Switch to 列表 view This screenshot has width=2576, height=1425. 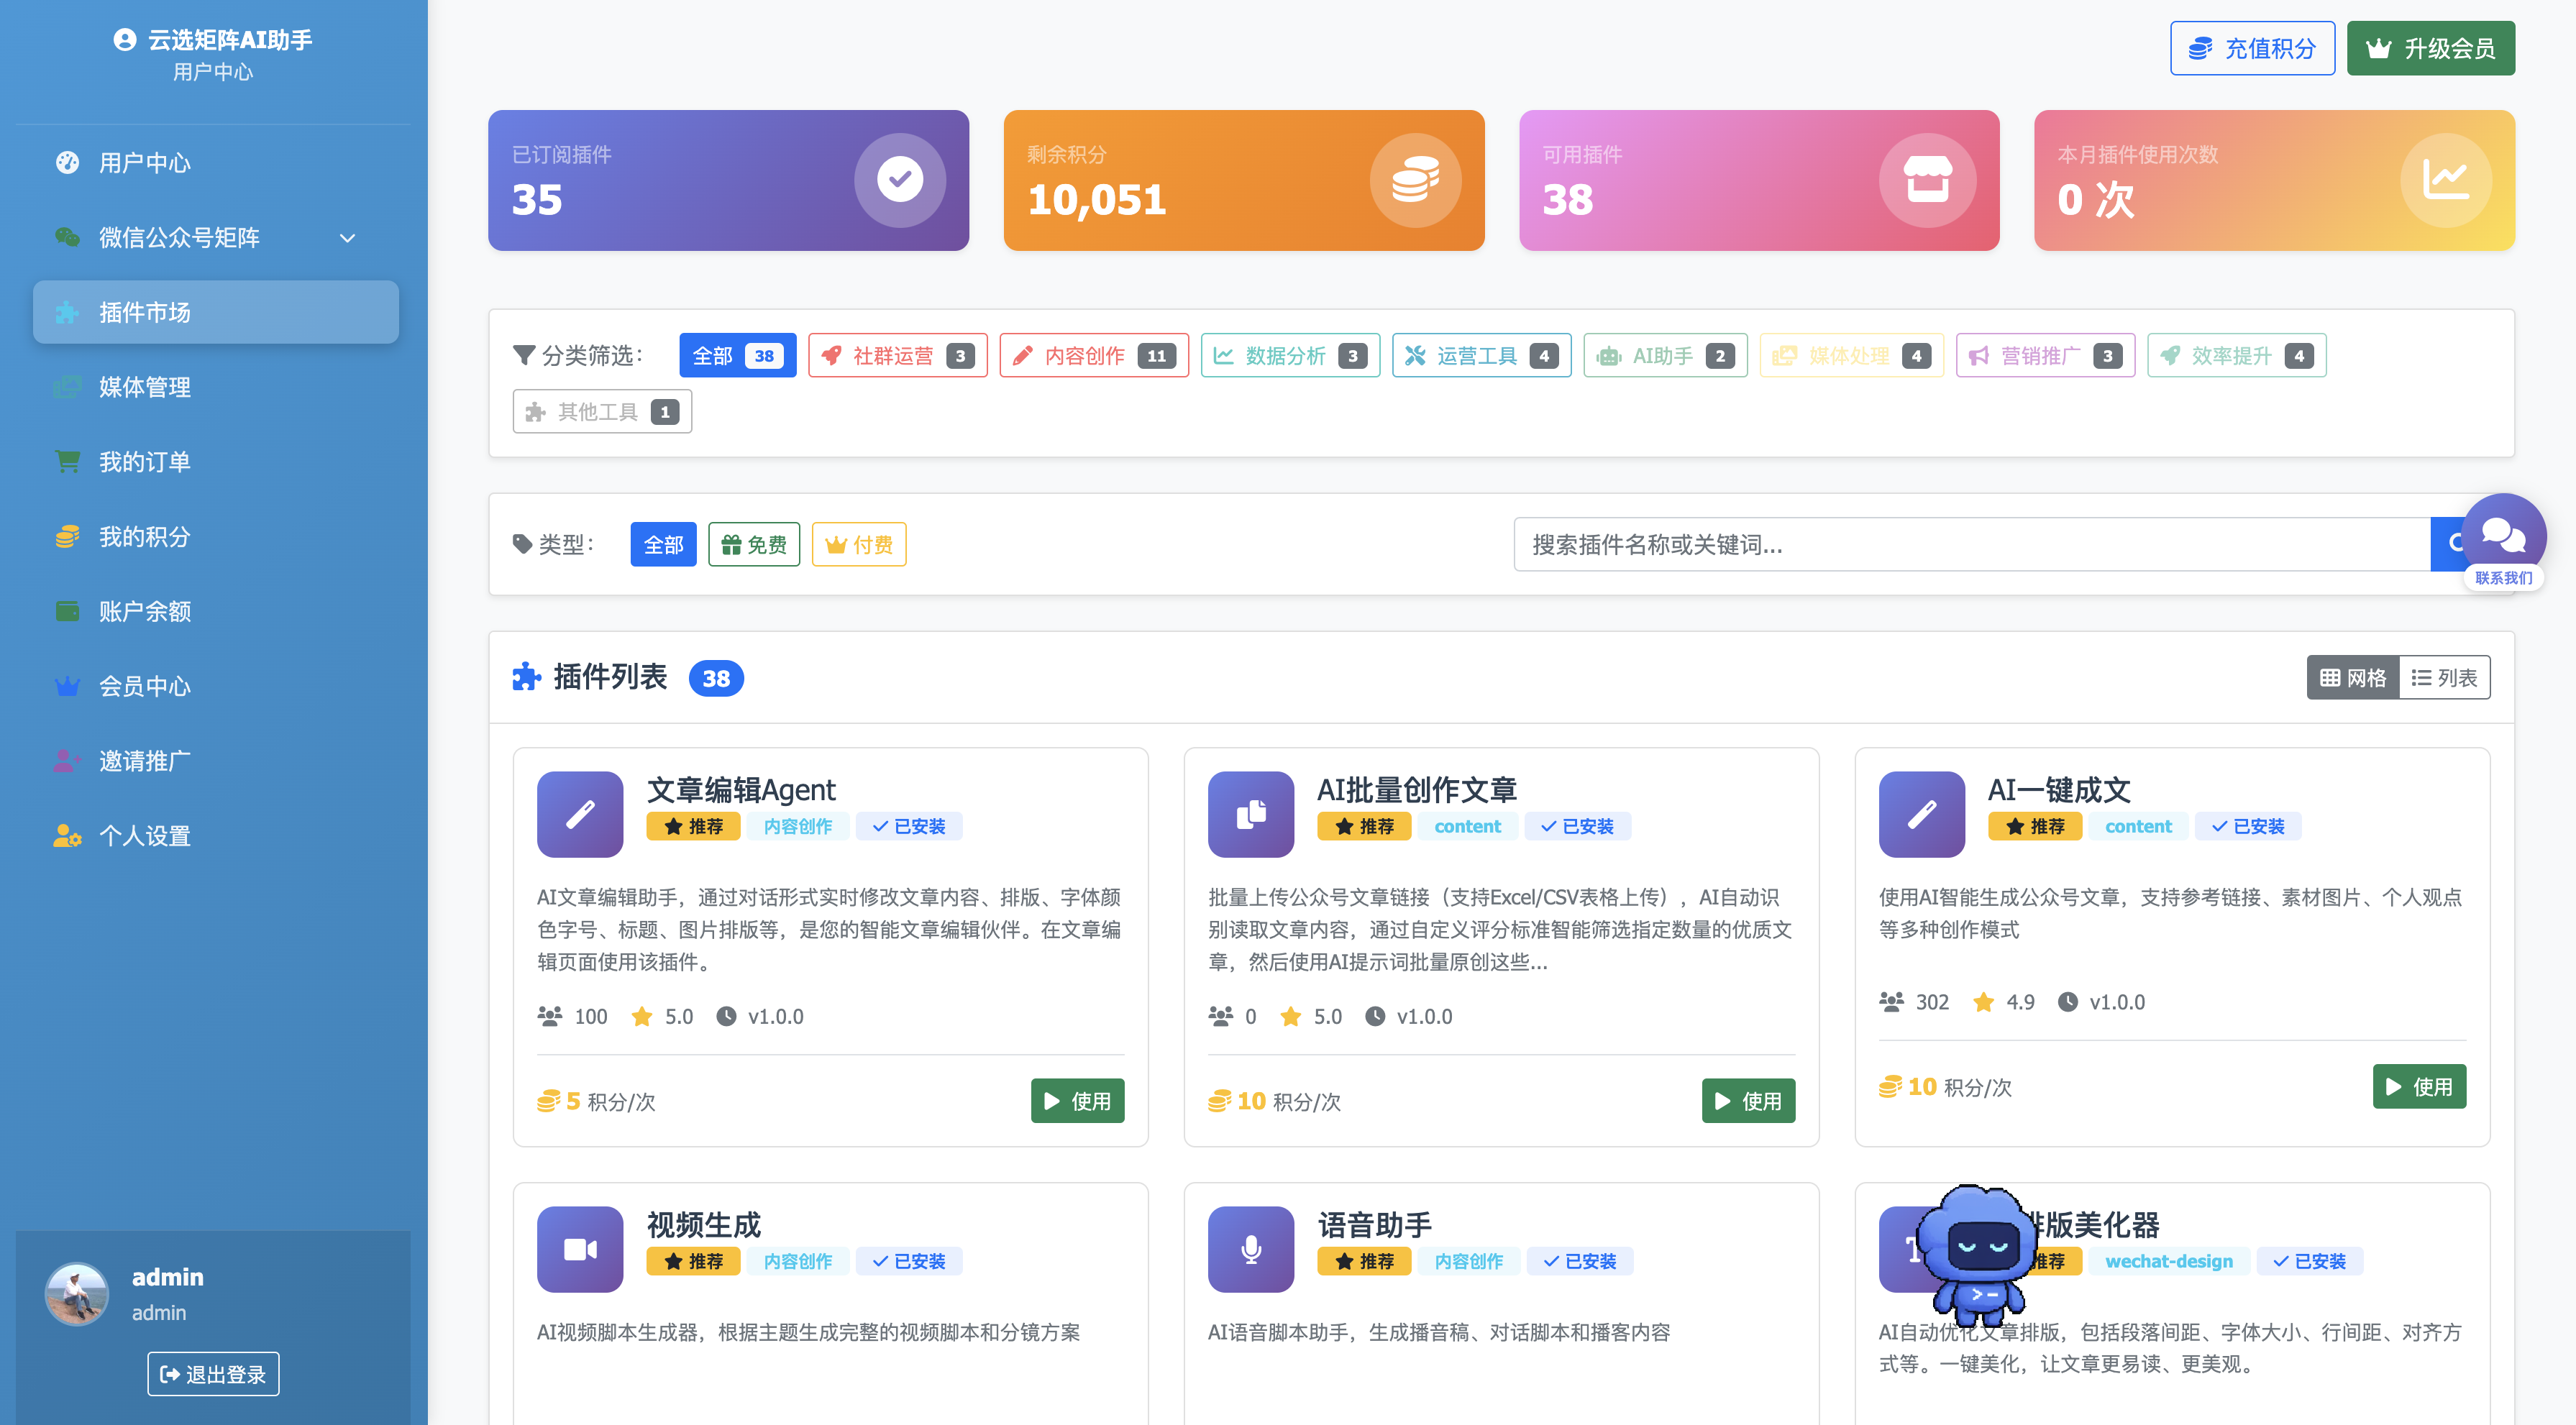tap(2444, 677)
